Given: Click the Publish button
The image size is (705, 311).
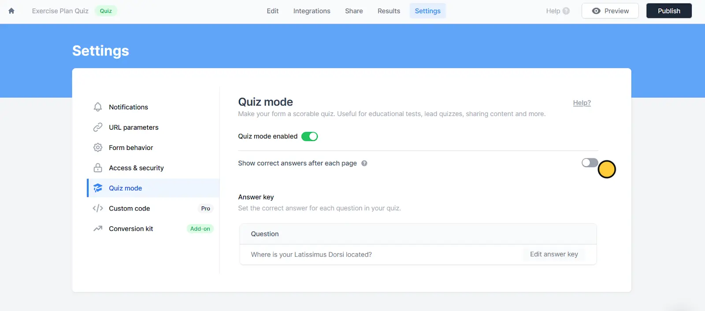Looking at the screenshot, I should point(669,11).
